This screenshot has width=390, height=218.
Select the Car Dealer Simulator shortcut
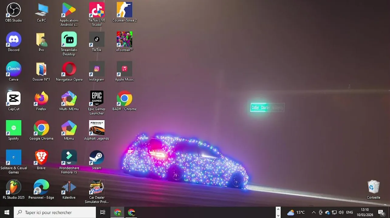pyautogui.click(x=97, y=191)
